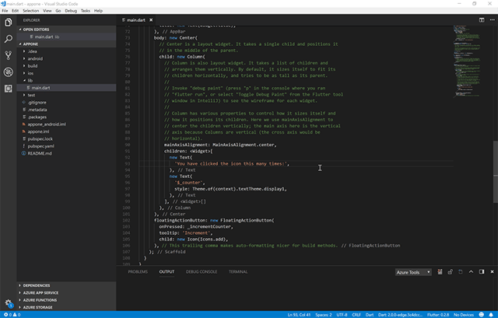Open appone_android.iml file
The image size is (498, 318).
point(66,124)
